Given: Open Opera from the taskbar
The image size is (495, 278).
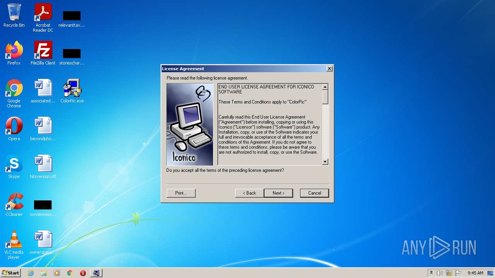Looking at the screenshot, I should coord(83,273).
